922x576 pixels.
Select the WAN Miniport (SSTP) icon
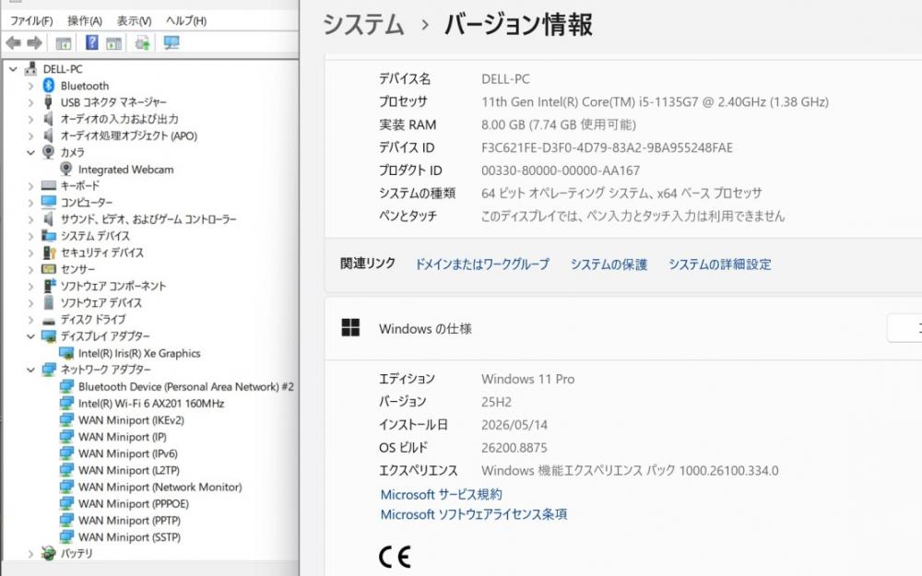pos(66,536)
